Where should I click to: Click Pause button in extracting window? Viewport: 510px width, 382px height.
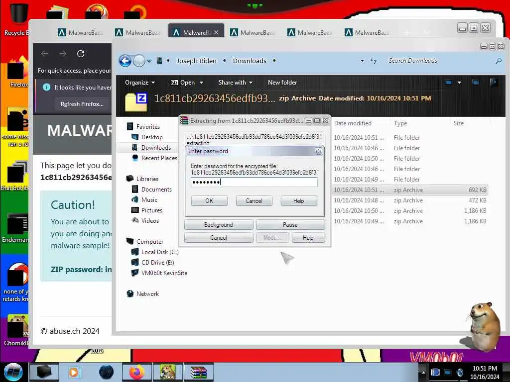pyautogui.click(x=290, y=224)
